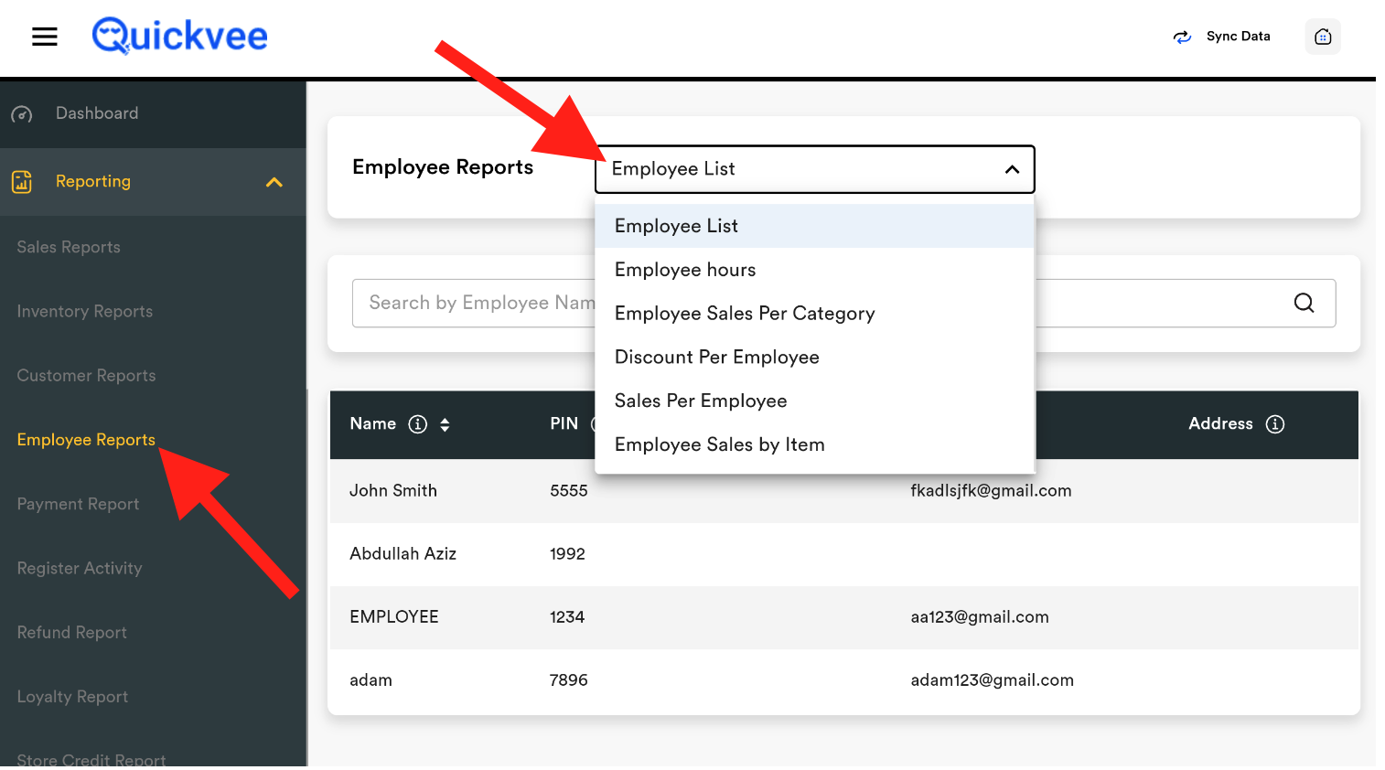Go to Inventory Reports in sidebar
Viewport: 1385px width, 770px height.
click(x=84, y=311)
